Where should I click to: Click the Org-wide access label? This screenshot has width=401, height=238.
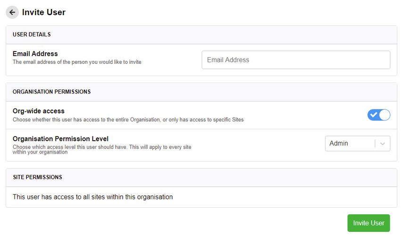tap(38, 111)
